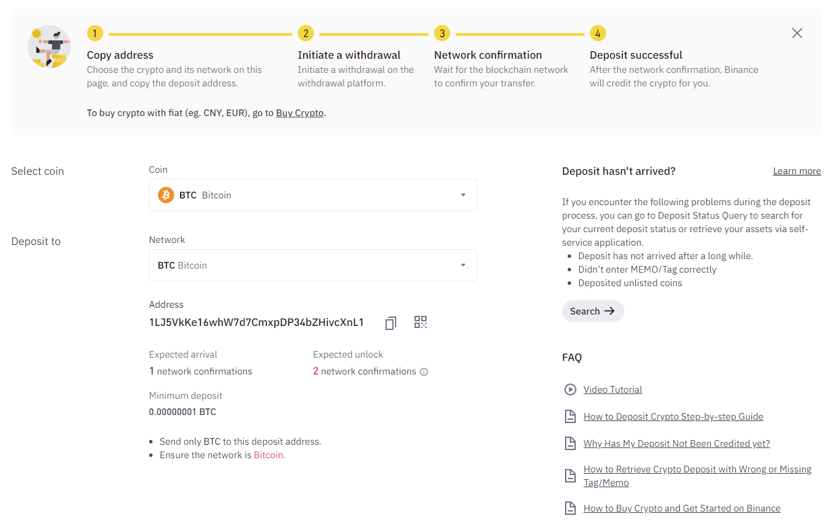This screenshot has width=835, height=523.
Task: Click the document icon beside Buy Crypto guide
Action: [x=570, y=508]
